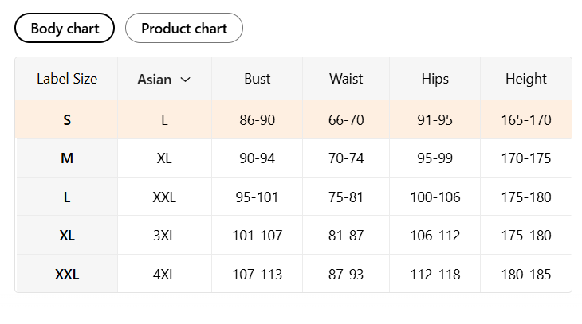Image resolution: width=582 pixels, height=324 pixels.
Task: Click the 75-81 waist measurement cell
Action: [x=346, y=197]
